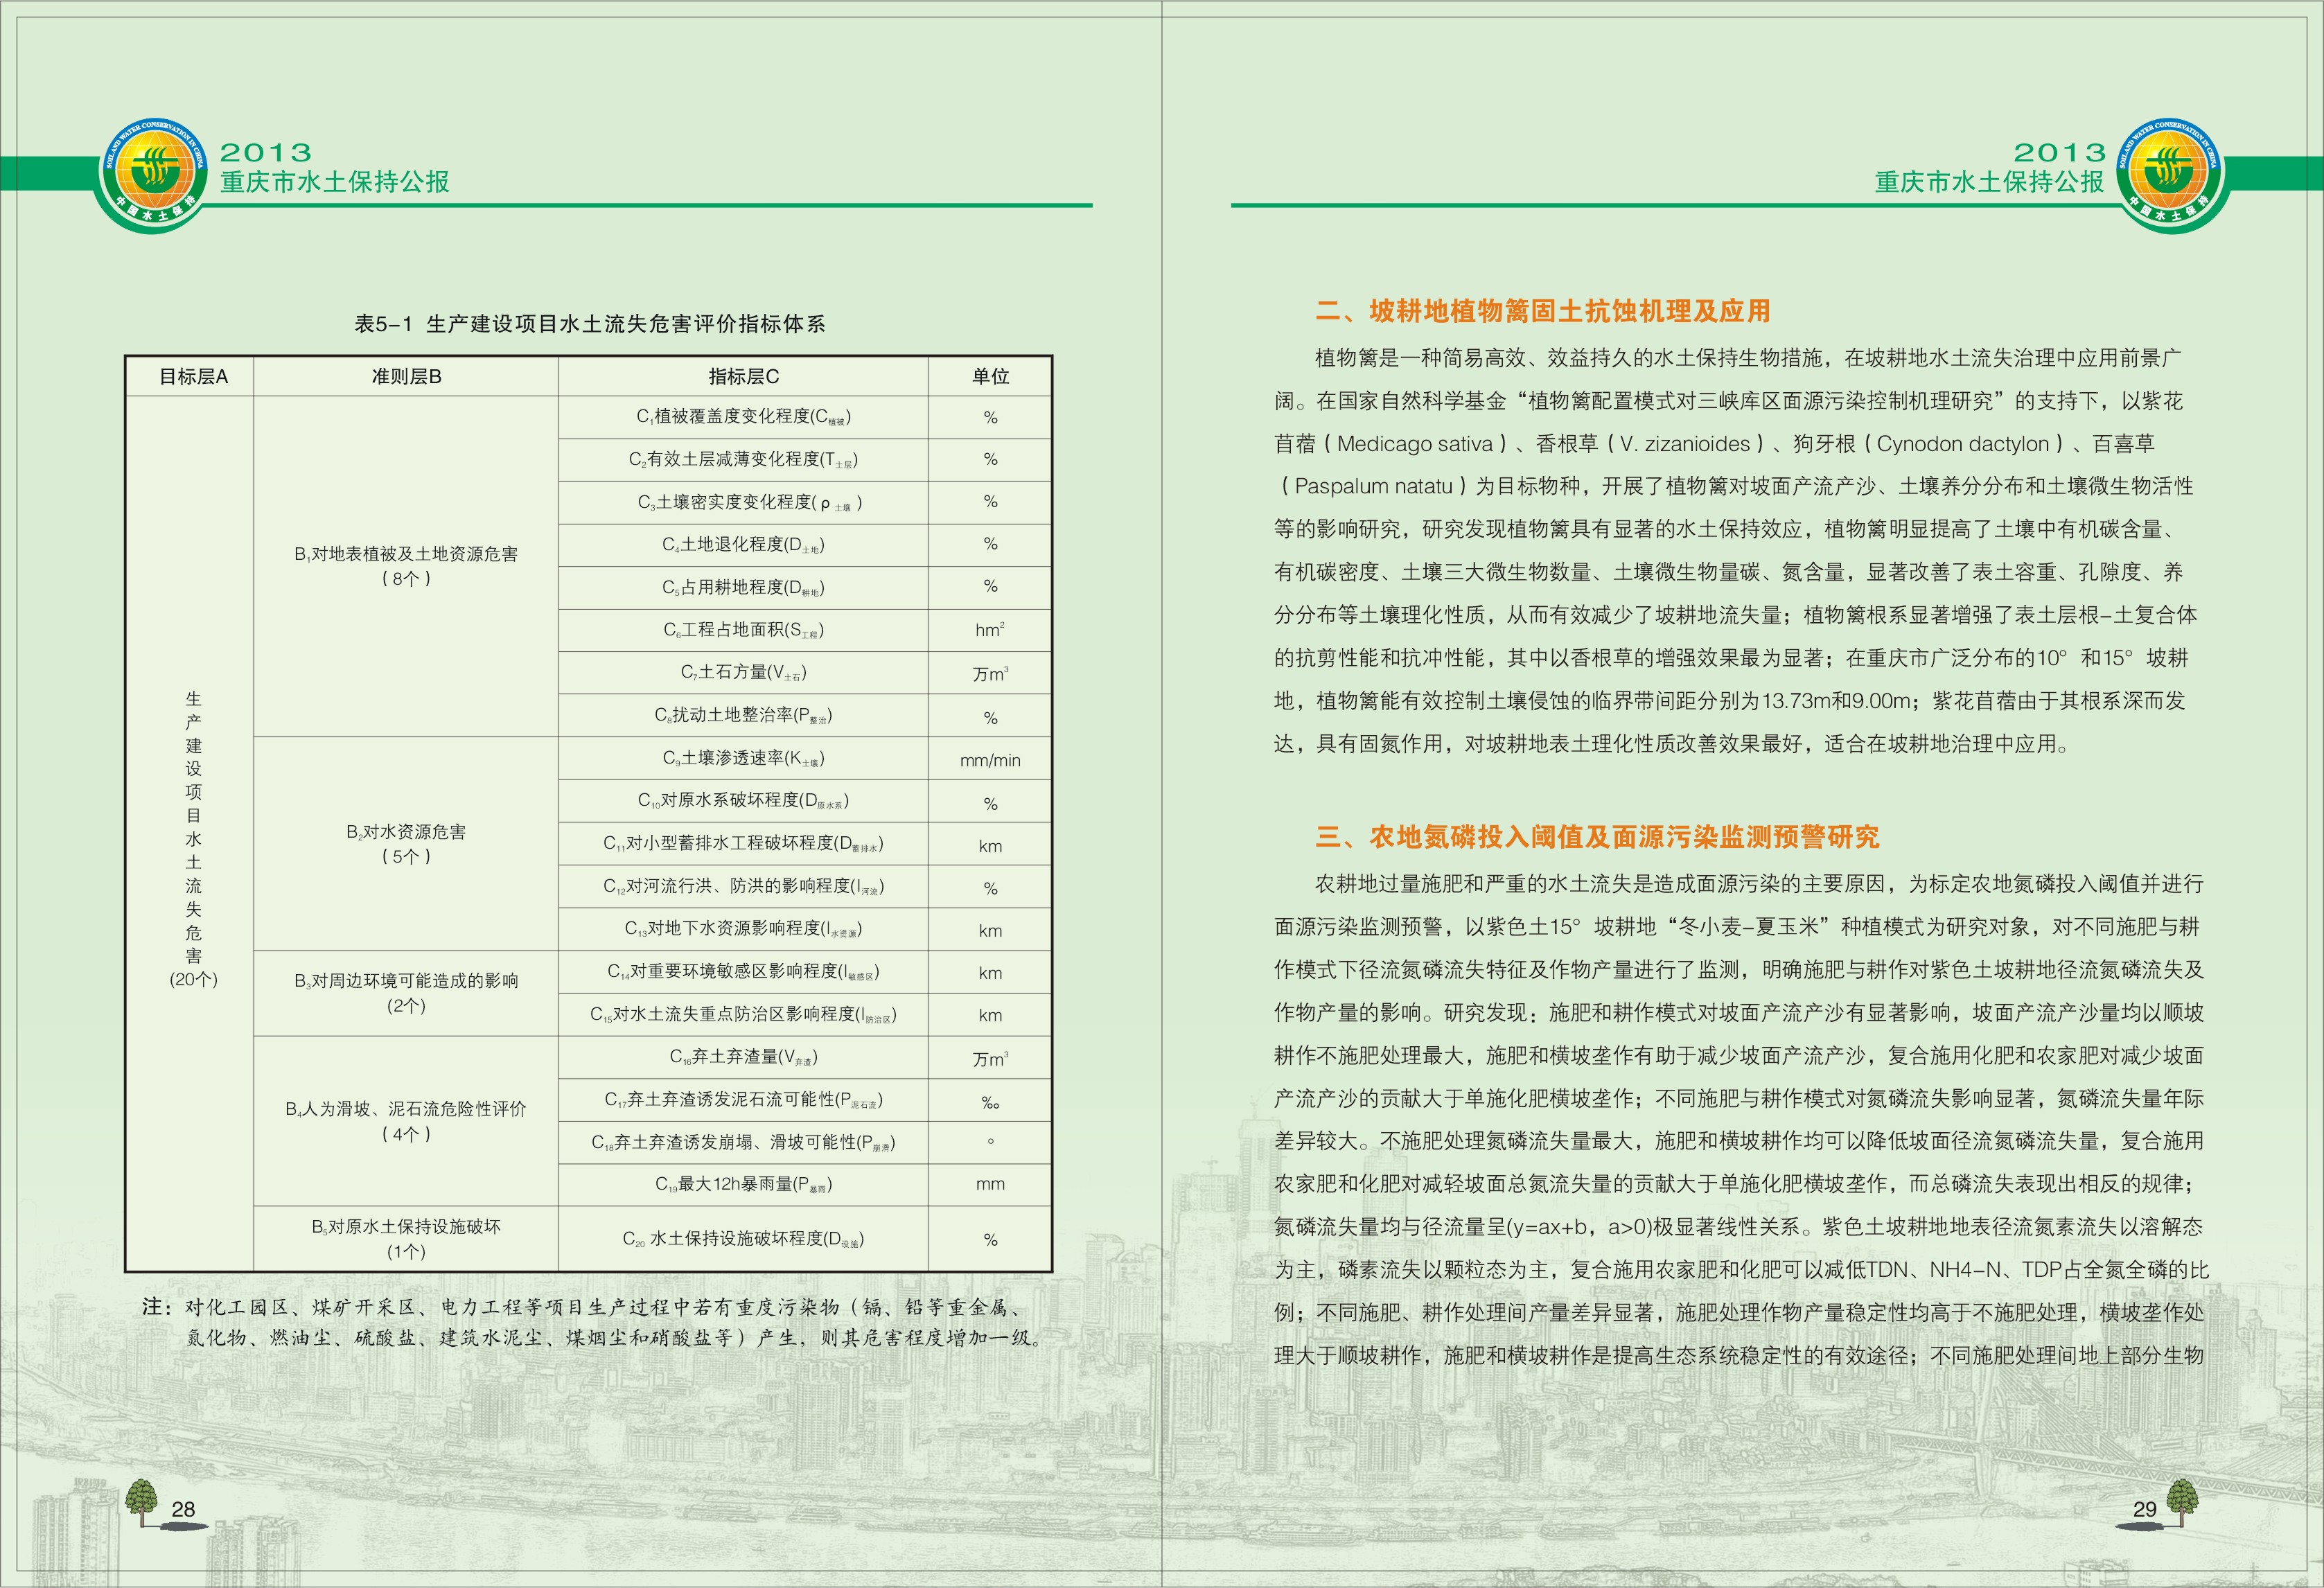Click page number 28
This screenshot has height=1588, width=2324.
coord(183,1509)
